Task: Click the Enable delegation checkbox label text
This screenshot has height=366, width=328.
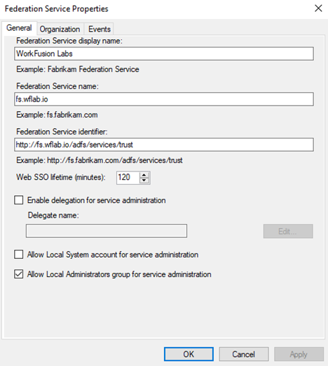Action: [x=96, y=200]
